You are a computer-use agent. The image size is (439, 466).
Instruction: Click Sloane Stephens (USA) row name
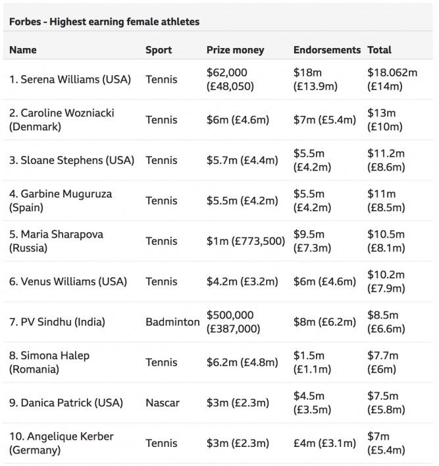[71, 161]
